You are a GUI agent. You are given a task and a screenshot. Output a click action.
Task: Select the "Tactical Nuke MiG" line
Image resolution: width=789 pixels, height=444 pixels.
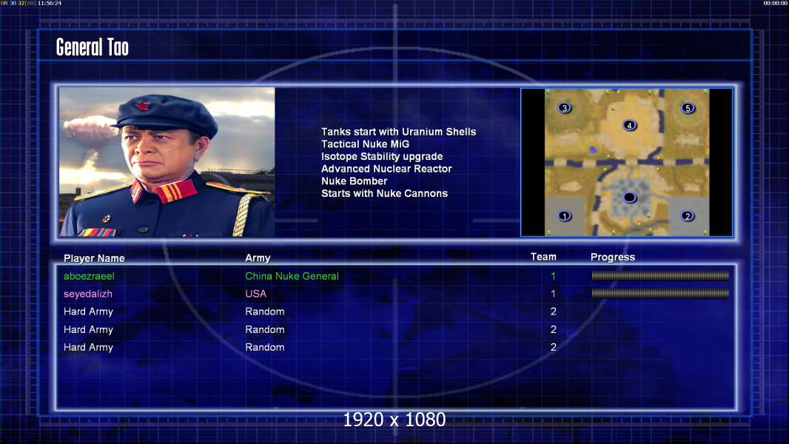tap(366, 144)
